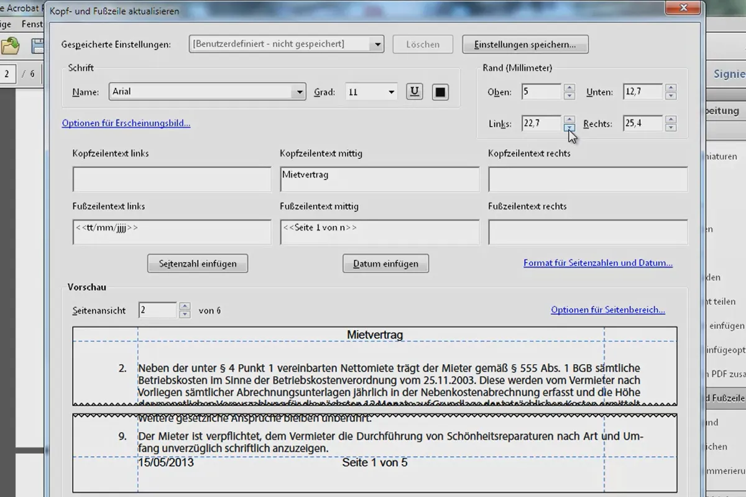Increase the Unten margin value
Screen dimensions: 746x497
(x=671, y=88)
